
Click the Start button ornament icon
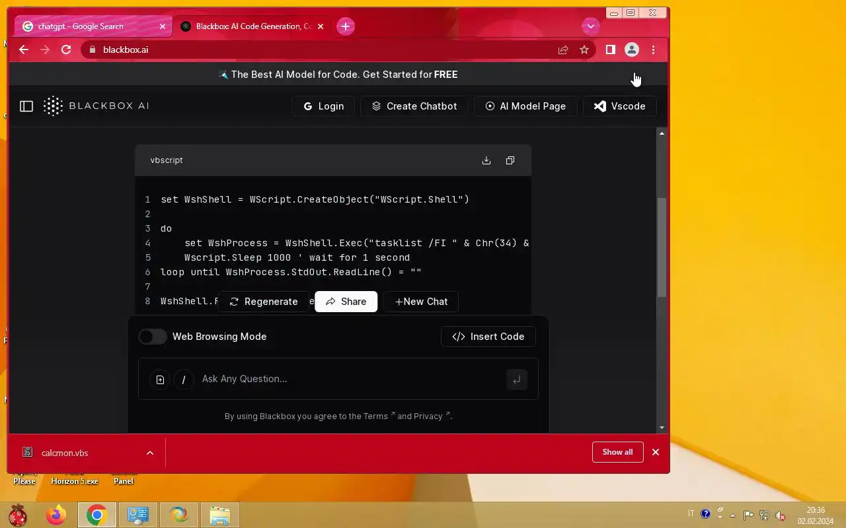(18, 515)
